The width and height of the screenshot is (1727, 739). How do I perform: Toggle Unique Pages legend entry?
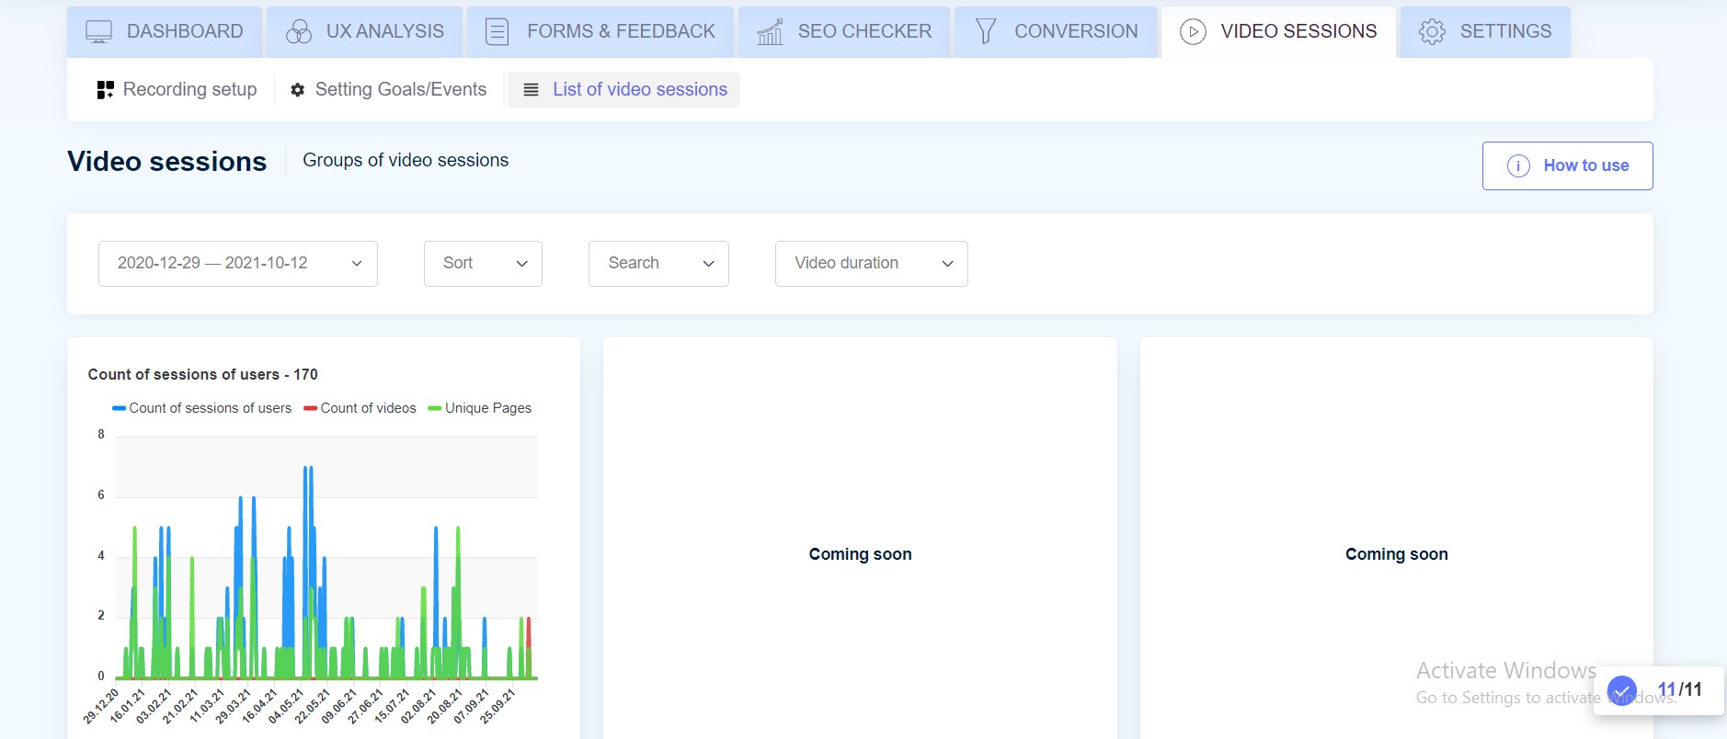(x=480, y=408)
